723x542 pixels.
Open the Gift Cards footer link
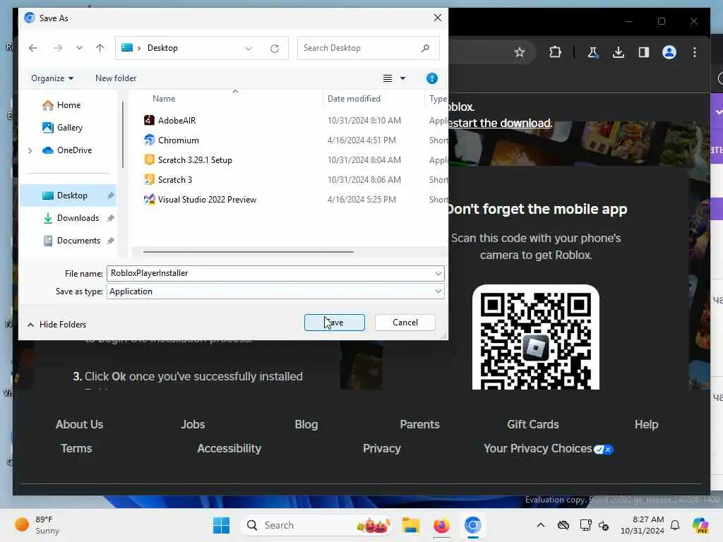532,424
